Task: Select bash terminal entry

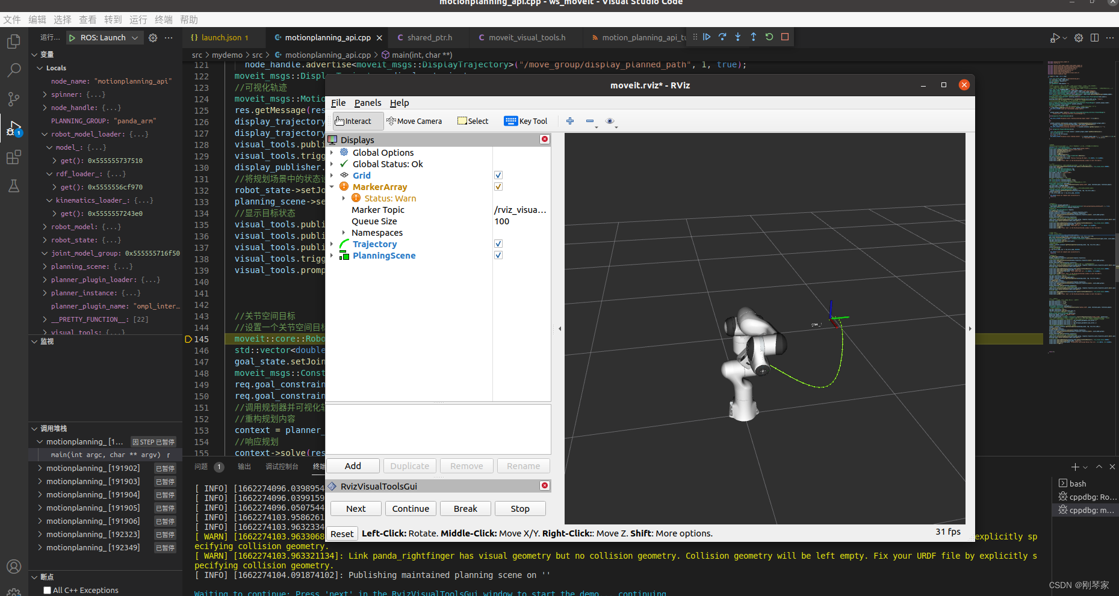Action: pos(1077,484)
